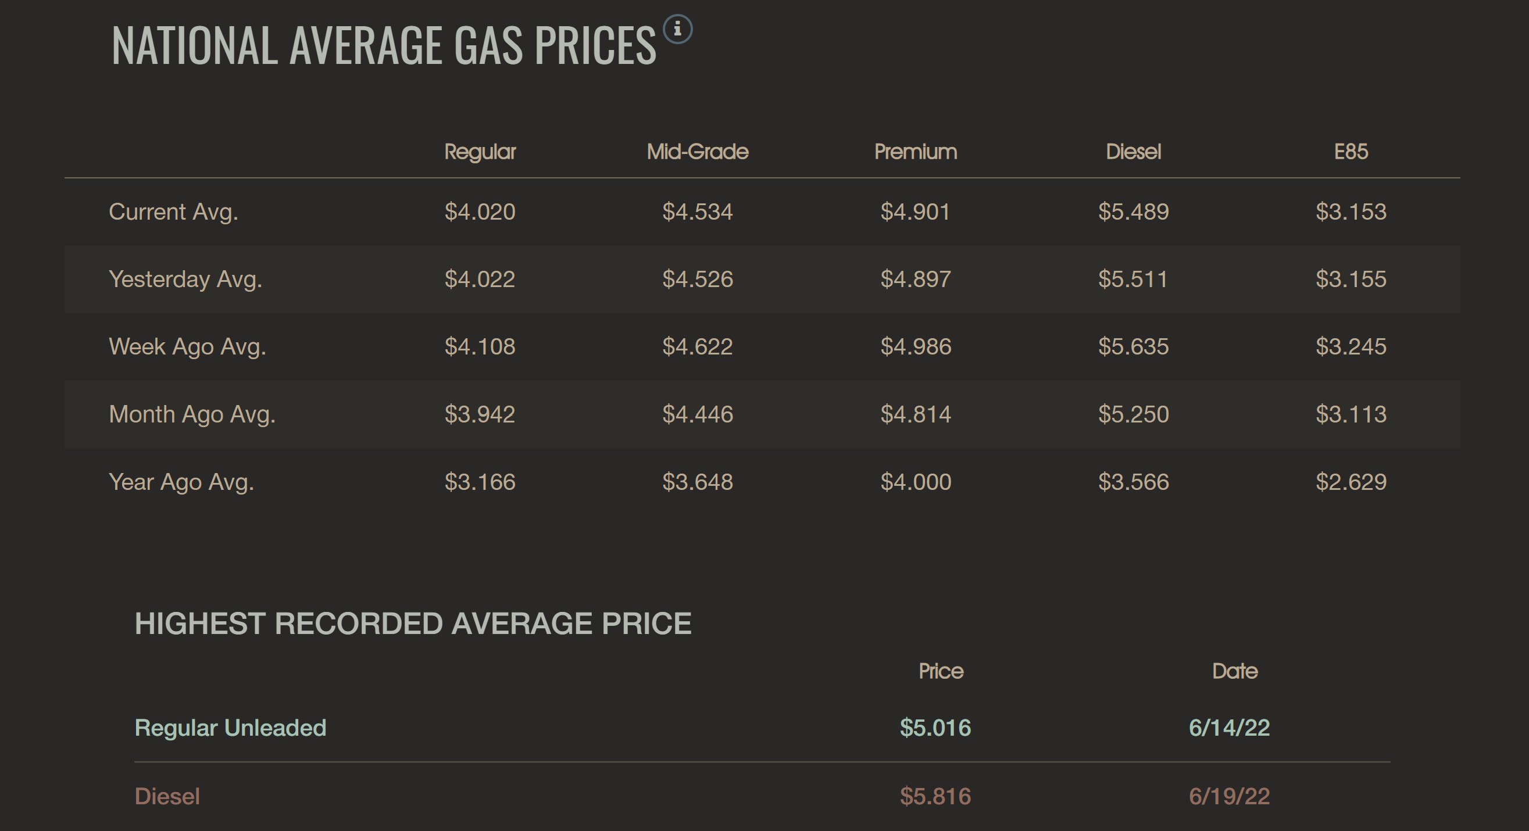Click the National Average Gas Prices heading
This screenshot has height=831, width=1529.
coord(384,45)
